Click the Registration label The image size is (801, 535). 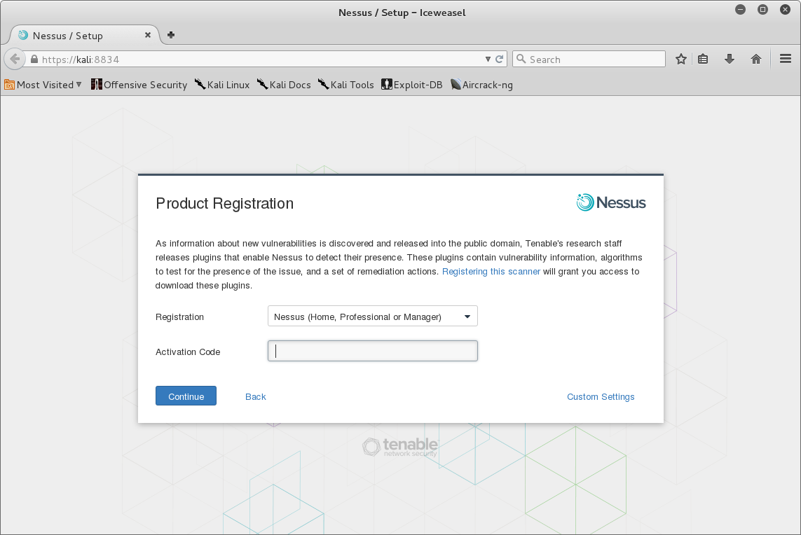[180, 317]
